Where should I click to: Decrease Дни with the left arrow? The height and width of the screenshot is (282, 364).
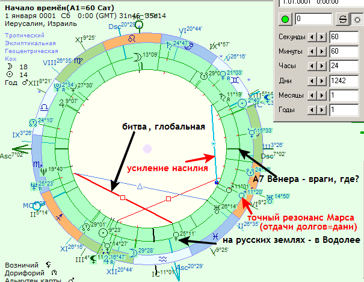click(312, 81)
